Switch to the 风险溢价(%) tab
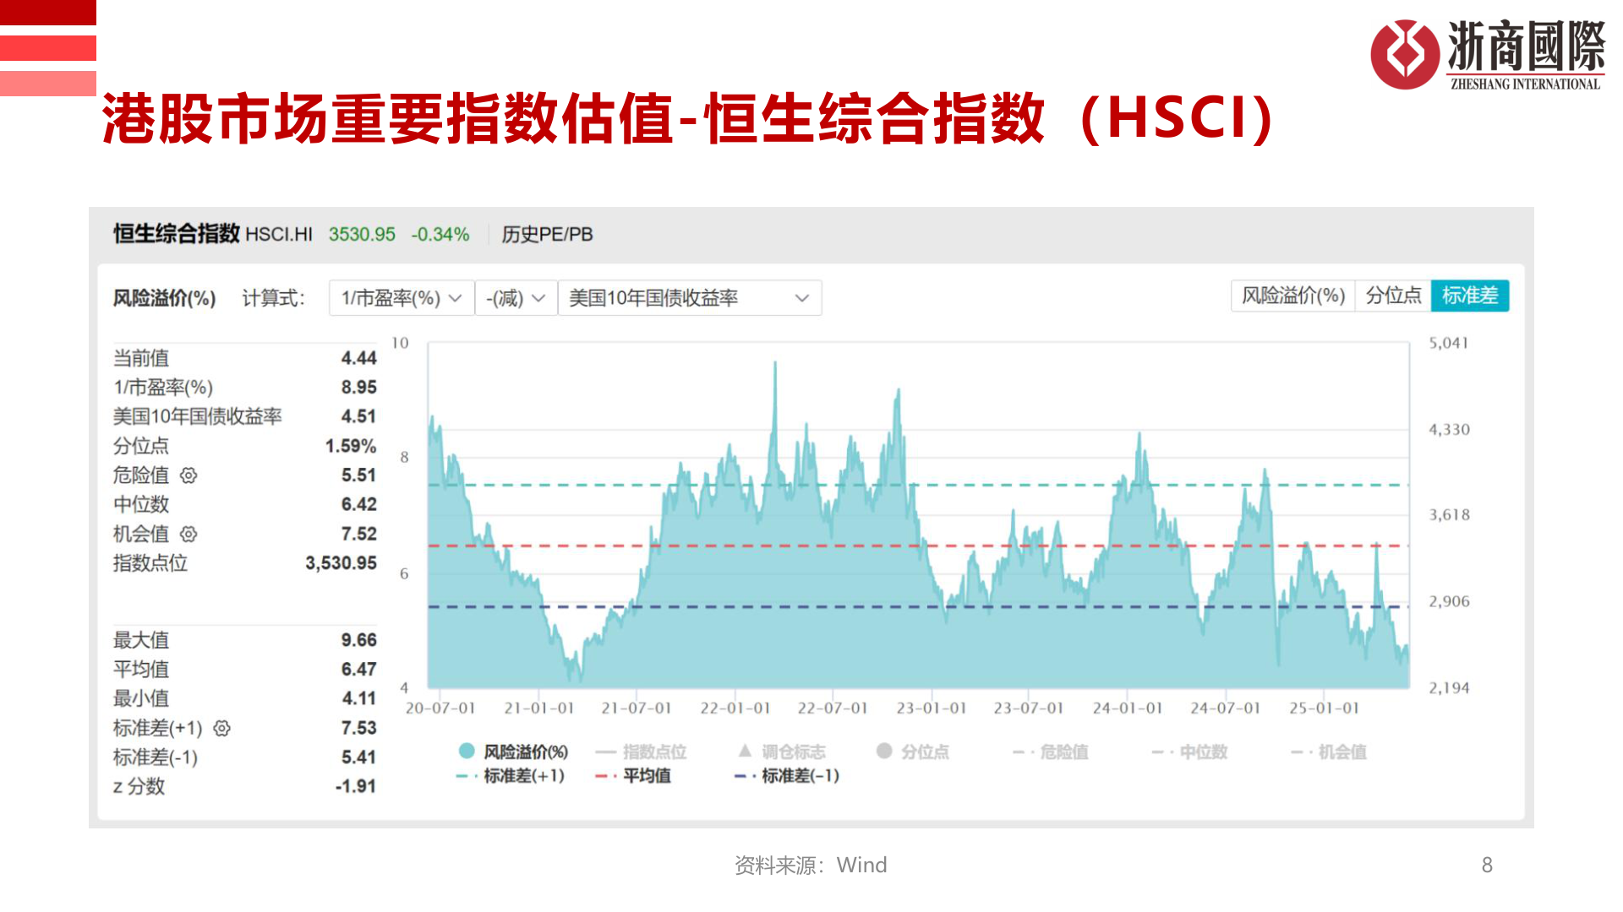1623x912 pixels. point(1292,296)
